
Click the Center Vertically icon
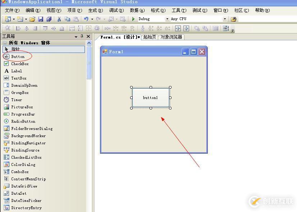pos(186,28)
